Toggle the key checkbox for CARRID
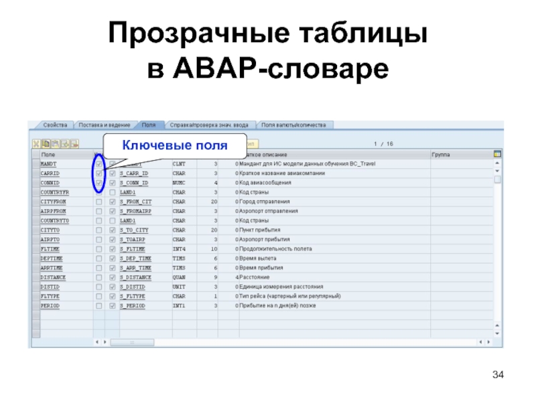Image resolution: width=536 pixels, height=402 pixels. point(99,173)
